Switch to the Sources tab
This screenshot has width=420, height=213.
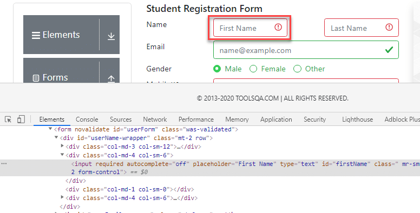point(121,119)
